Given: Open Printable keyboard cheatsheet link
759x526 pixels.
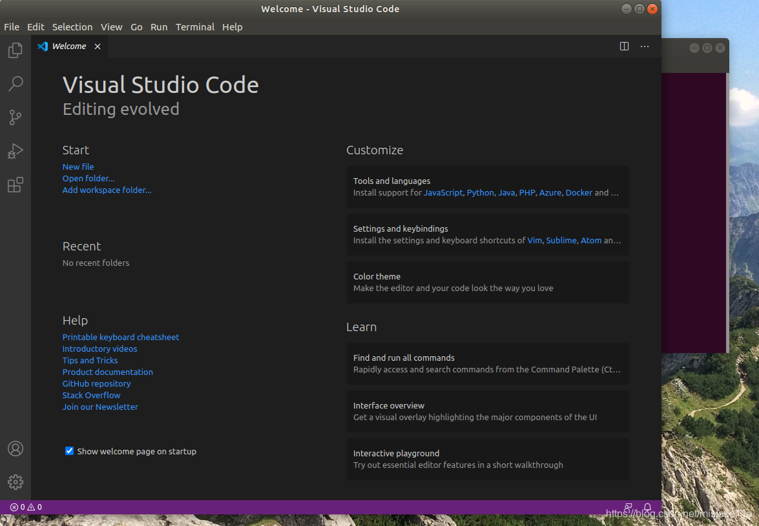Looking at the screenshot, I should pos(121,337).
